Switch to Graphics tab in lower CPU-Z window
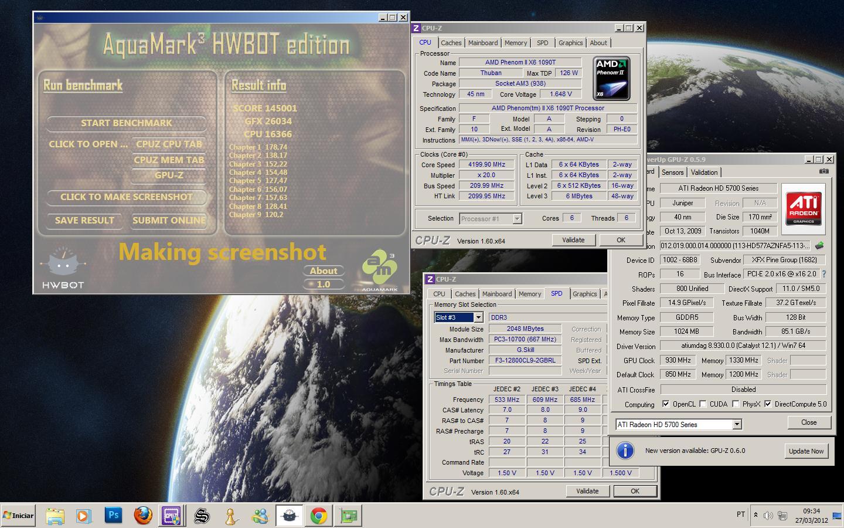Image resolution: width=844 pixels, height=528 pixels. 584,294
